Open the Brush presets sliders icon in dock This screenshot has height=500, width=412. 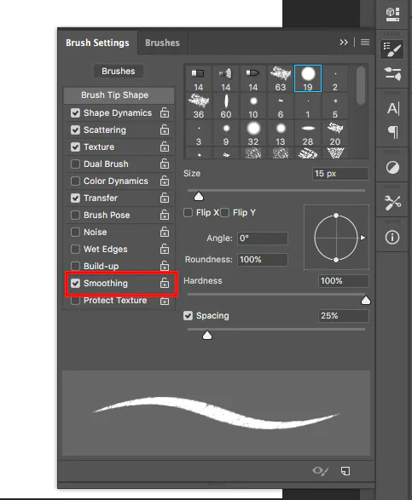[392, 74]
